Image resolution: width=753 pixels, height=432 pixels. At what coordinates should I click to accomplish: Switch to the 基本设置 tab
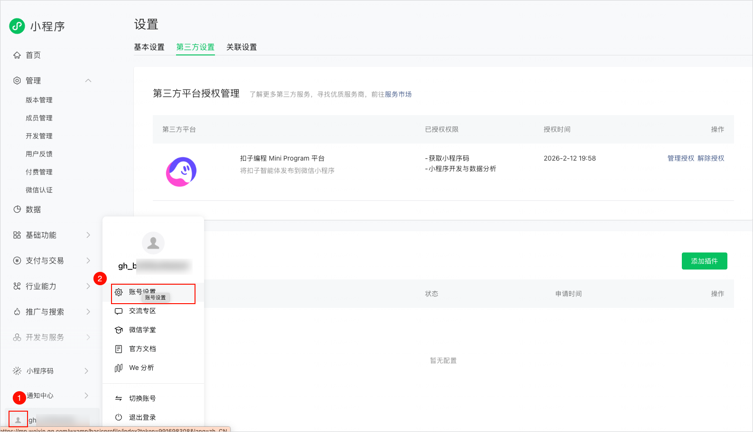tap(149, 47)
